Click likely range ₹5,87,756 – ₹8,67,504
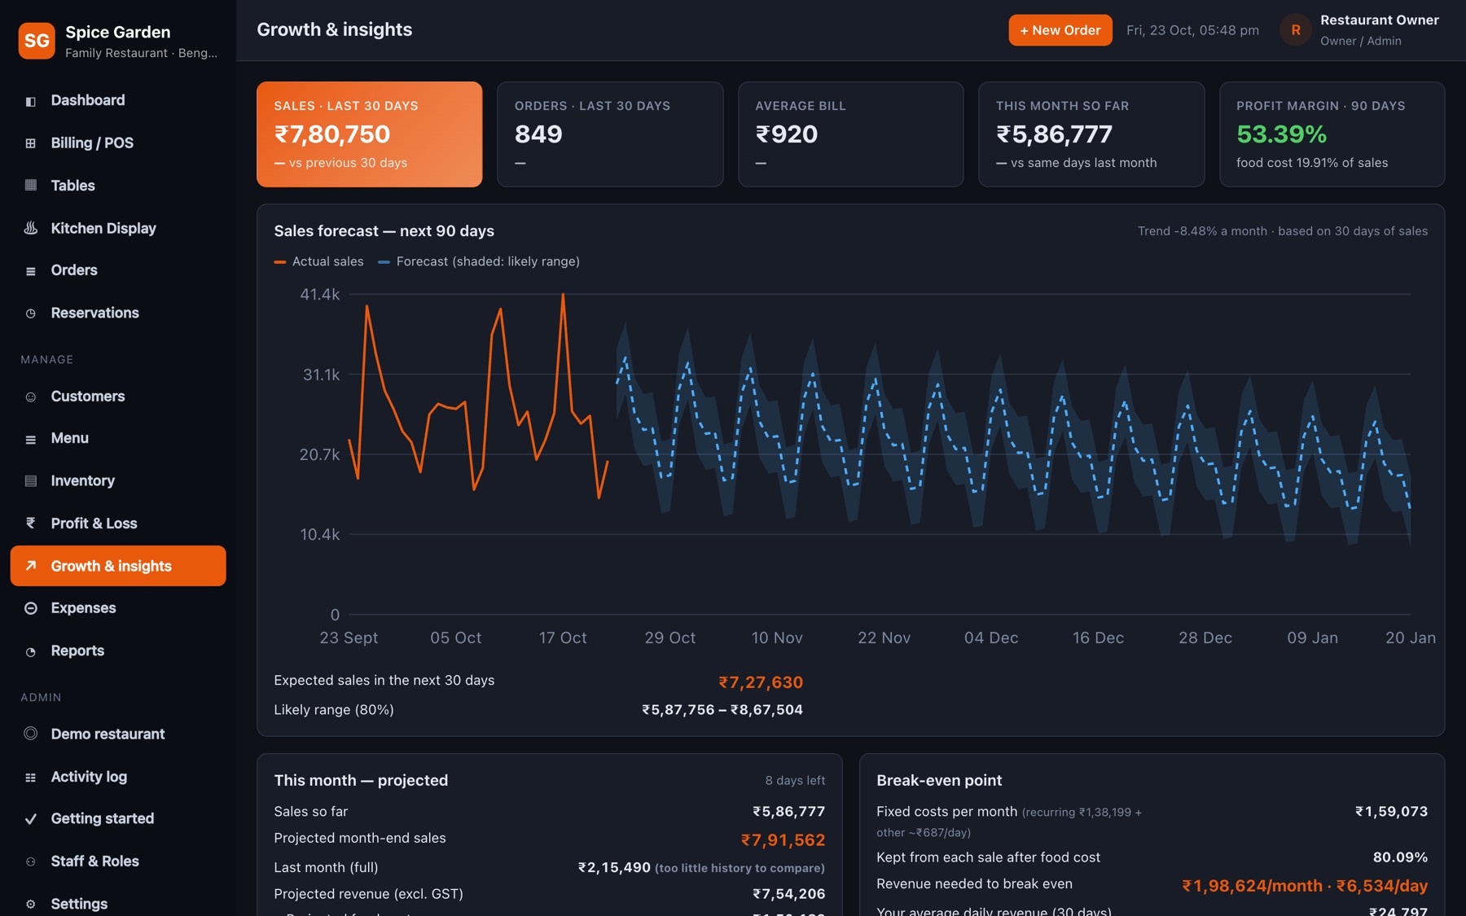This screenshot has height=916, width=1466. tap(722, 710)
